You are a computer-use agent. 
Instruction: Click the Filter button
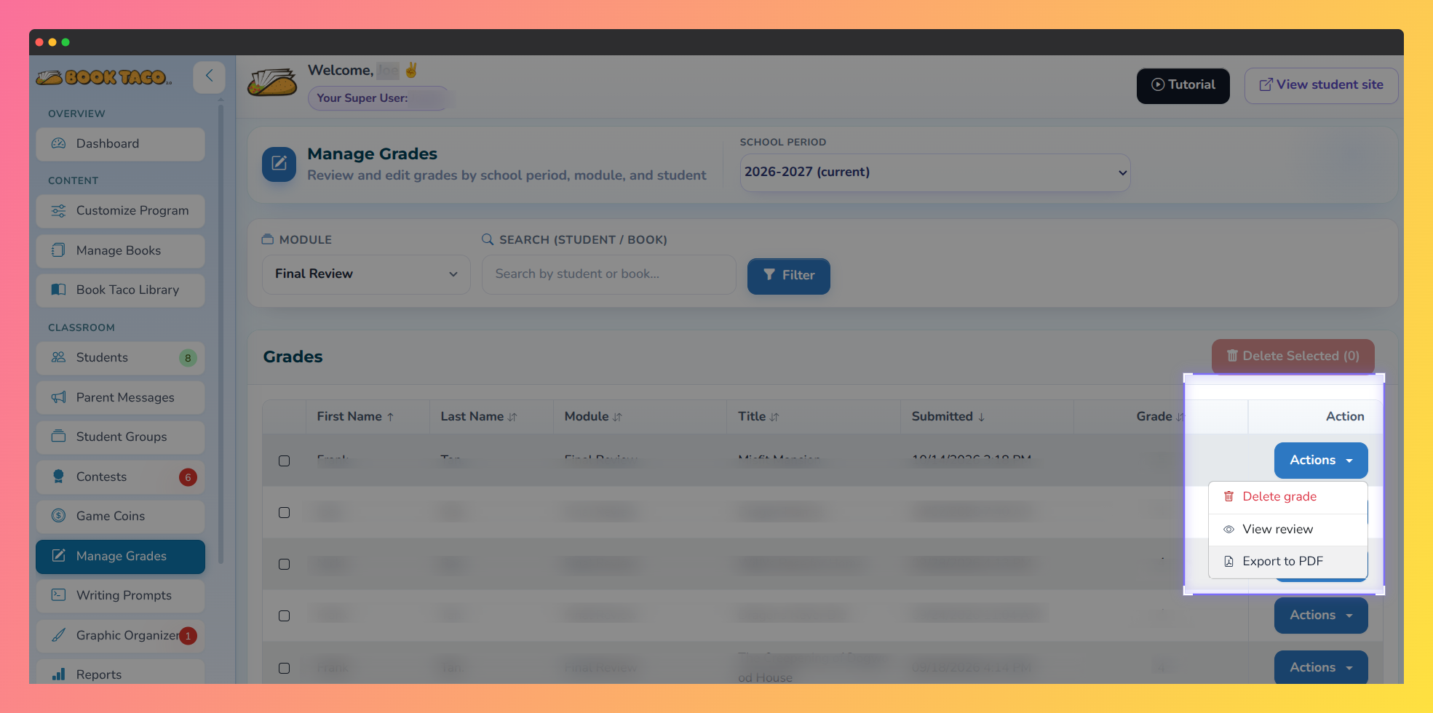(788, 276)
